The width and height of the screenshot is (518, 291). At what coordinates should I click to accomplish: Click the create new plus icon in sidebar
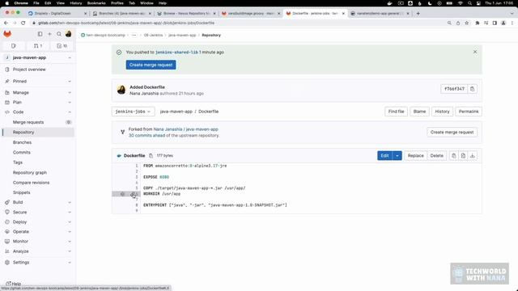tap(49, 34)
